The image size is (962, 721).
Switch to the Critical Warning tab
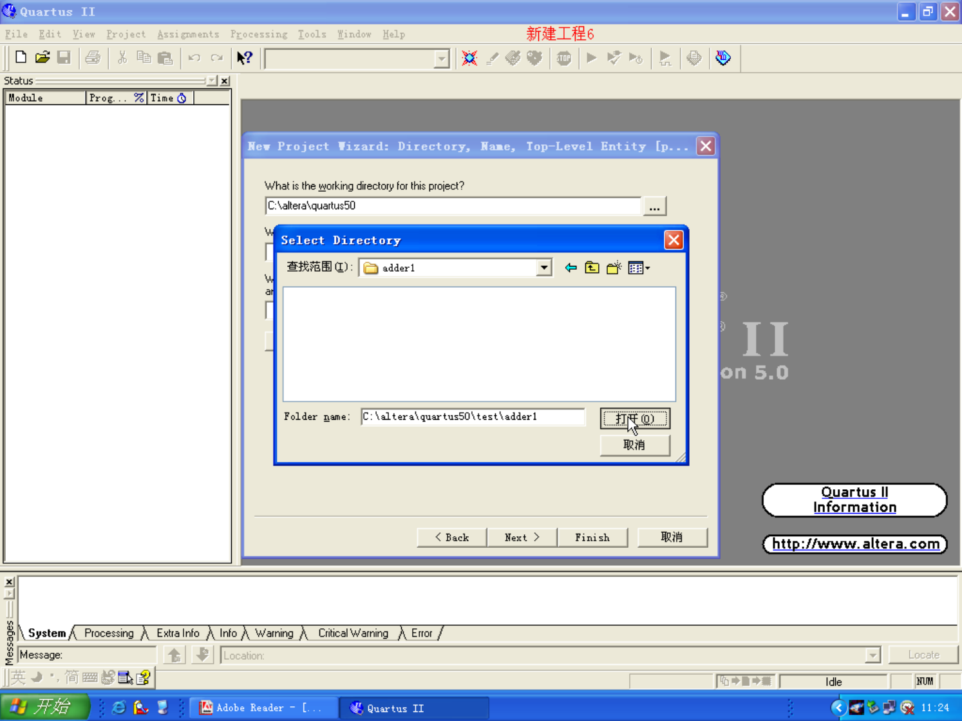pyautogui.click(x=353, y=633)
